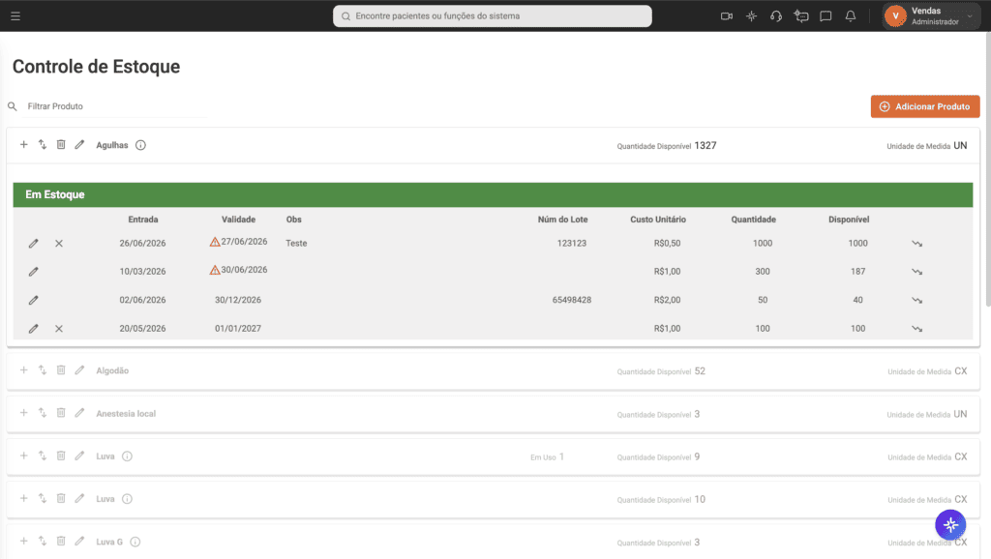The height and width of the screenshot is (559, 991).
Task: Click the R$2,00 unit cost cell
Action: (x=668, y=300)
